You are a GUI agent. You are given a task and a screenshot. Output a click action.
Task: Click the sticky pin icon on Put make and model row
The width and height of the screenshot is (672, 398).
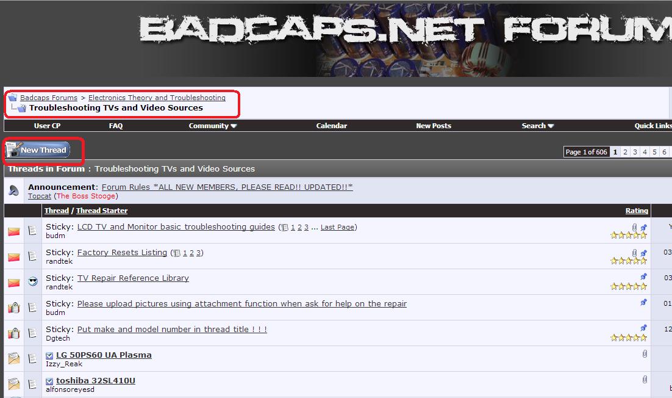[x=643, y=328]
